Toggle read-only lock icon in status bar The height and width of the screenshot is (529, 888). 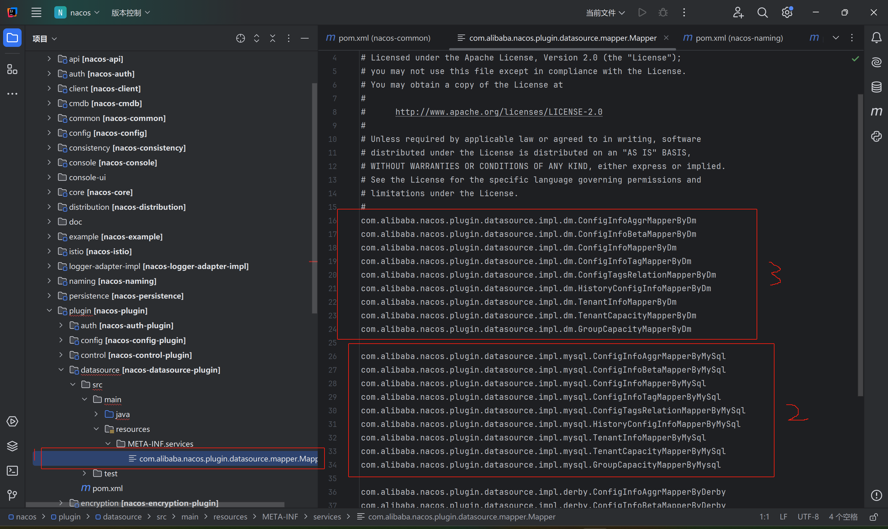pyautogui.click(x=874, y=517)
